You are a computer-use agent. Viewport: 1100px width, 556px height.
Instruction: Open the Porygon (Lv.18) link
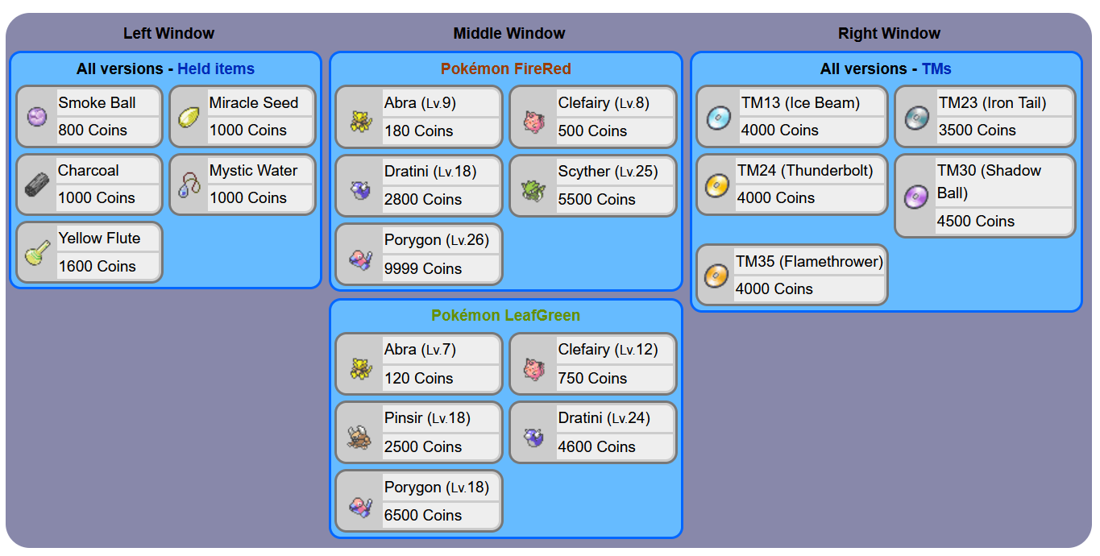click(x=437, y=487)
